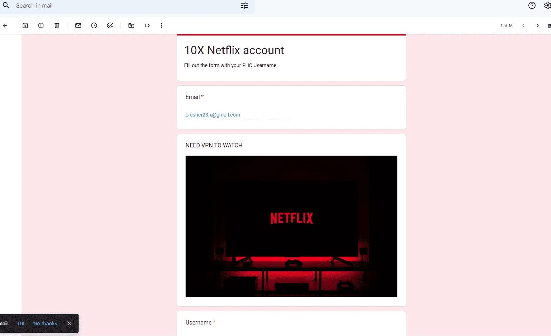Click the Search in mail field
Screen dimensions: 551x336
coord(127,6)
